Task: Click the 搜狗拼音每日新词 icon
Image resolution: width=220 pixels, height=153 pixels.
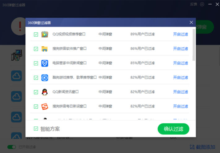Action: click(45, 106)
